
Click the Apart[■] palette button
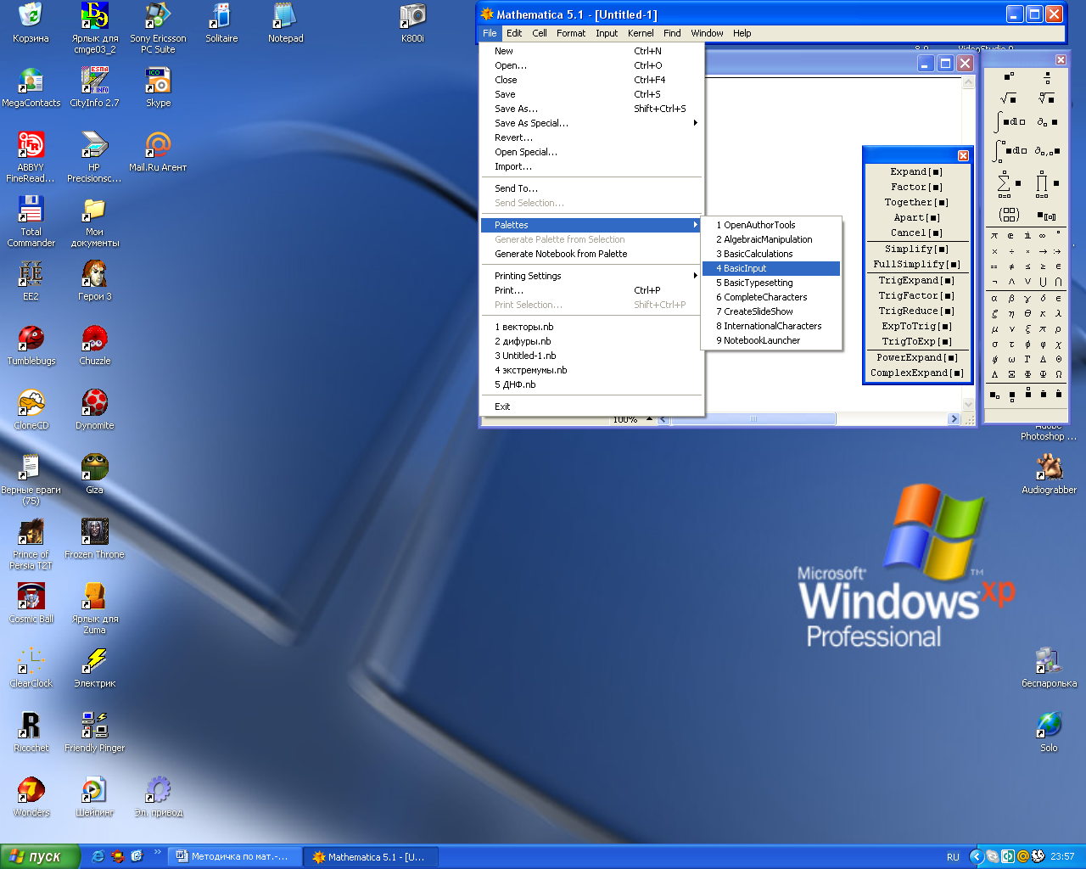point(916,217)
